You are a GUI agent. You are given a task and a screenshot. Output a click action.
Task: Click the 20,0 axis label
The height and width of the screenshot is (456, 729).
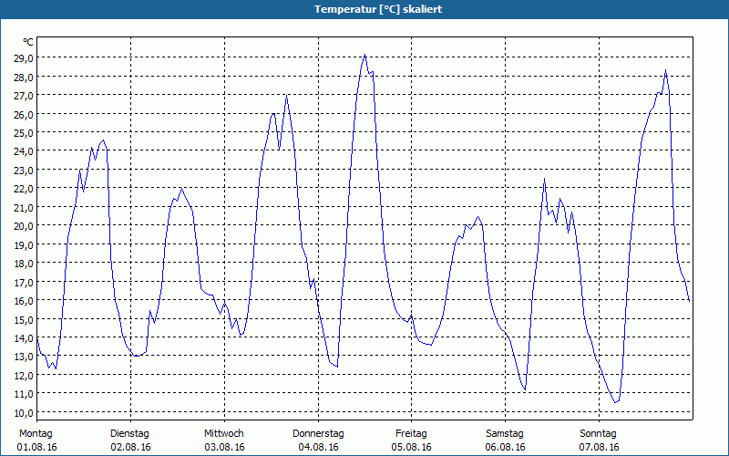(24, 225)
